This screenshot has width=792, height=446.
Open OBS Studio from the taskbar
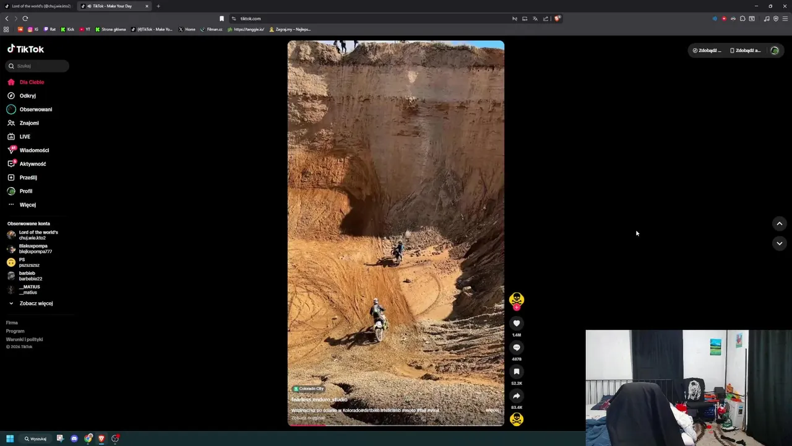point(115,439)
